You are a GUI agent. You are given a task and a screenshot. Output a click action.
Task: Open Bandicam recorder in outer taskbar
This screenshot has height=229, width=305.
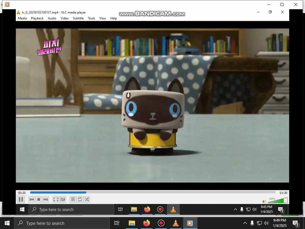[x=161, y=223]
